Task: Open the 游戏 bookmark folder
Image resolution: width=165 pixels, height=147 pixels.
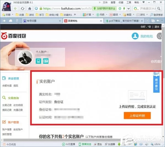Action: (x=30, y=15)
